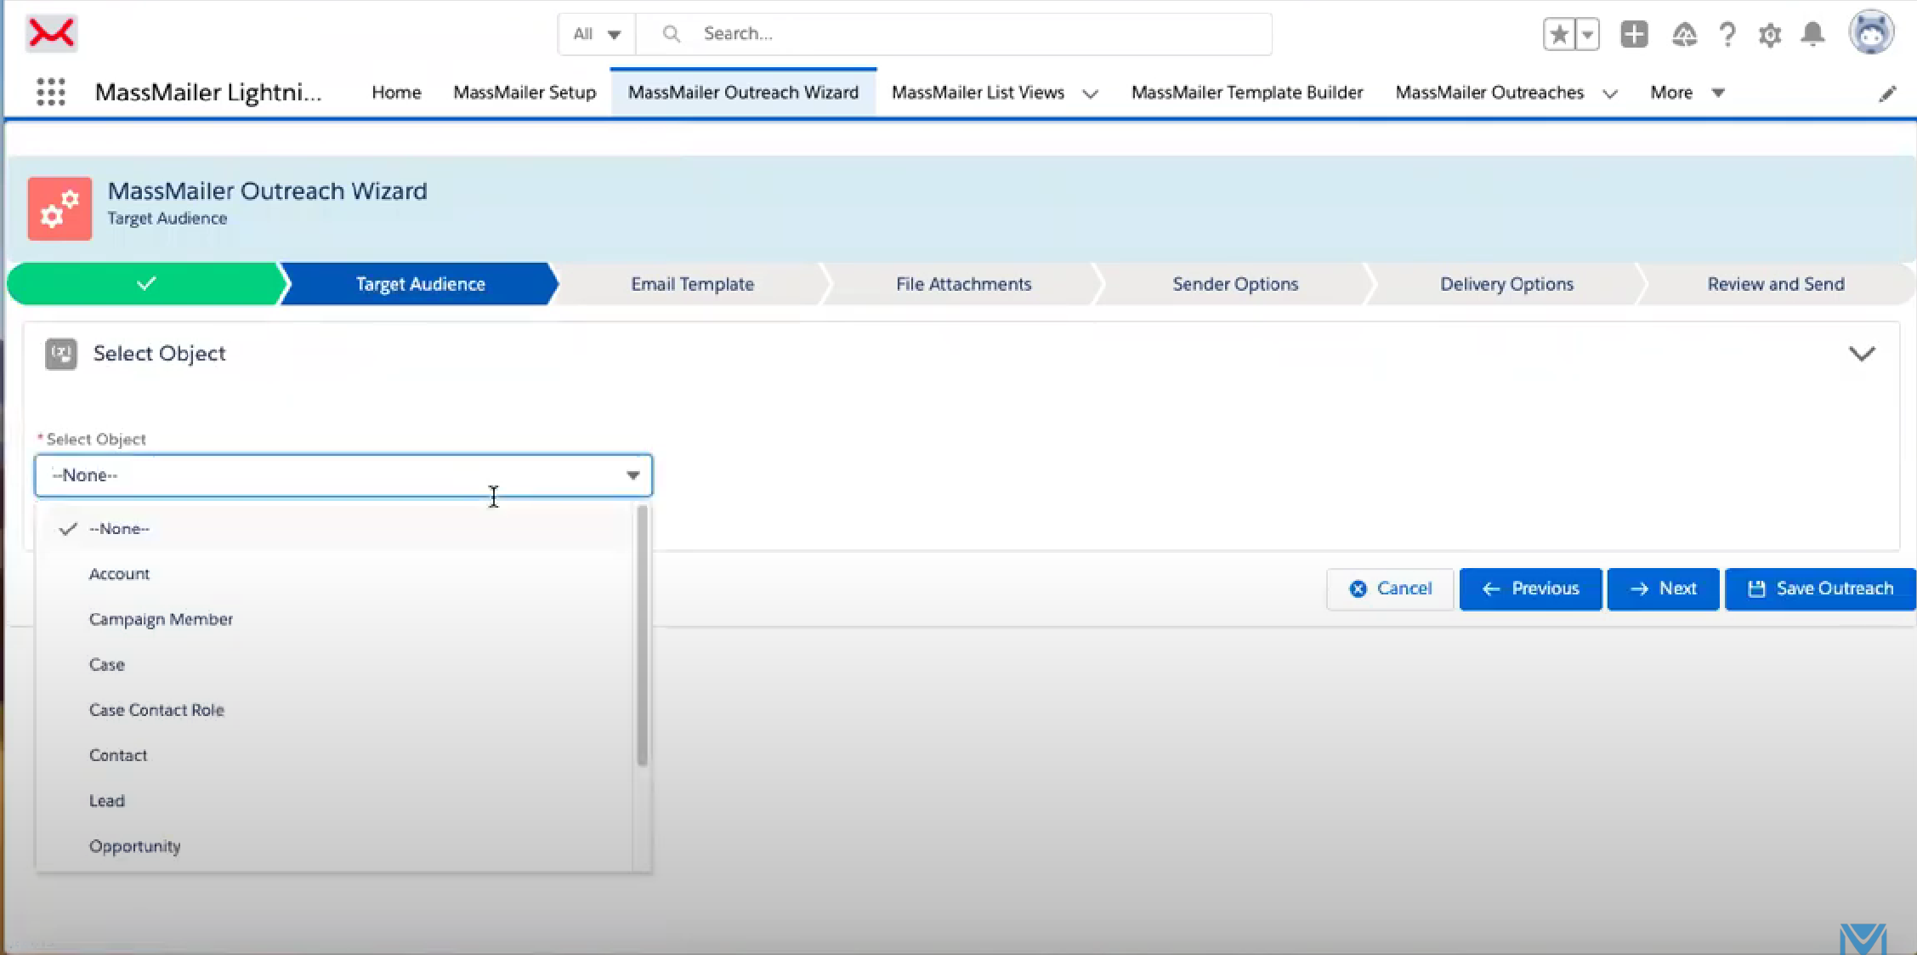Open the Setup gear icon
1917x955 pixels.
pyautogui.click(x=1770, y=35)
